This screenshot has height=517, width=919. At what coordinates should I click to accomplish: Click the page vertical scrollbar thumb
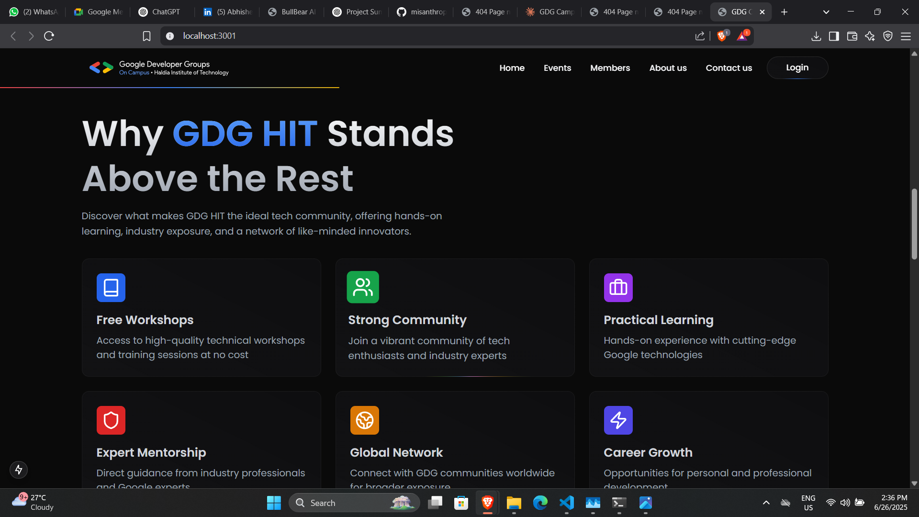tap(914, 224)
